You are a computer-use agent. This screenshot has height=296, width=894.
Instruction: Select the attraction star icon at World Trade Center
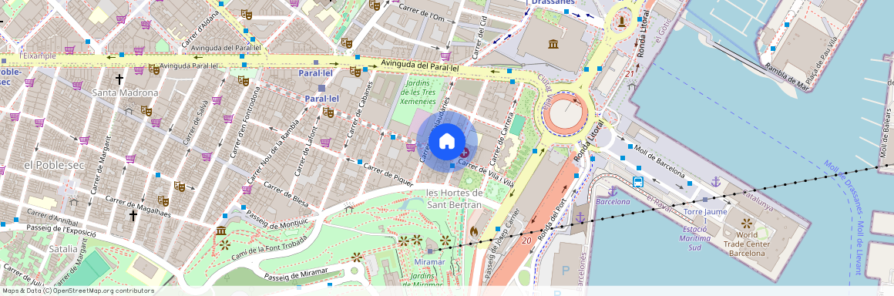tap(746, 224)
